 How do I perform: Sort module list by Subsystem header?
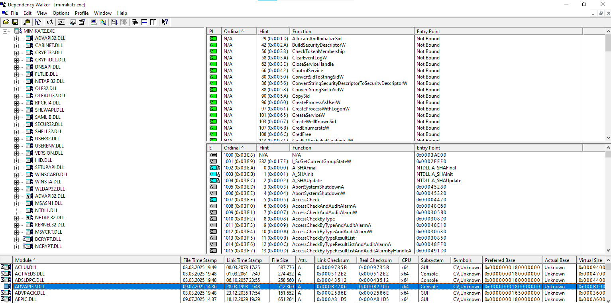click(435, 260)
